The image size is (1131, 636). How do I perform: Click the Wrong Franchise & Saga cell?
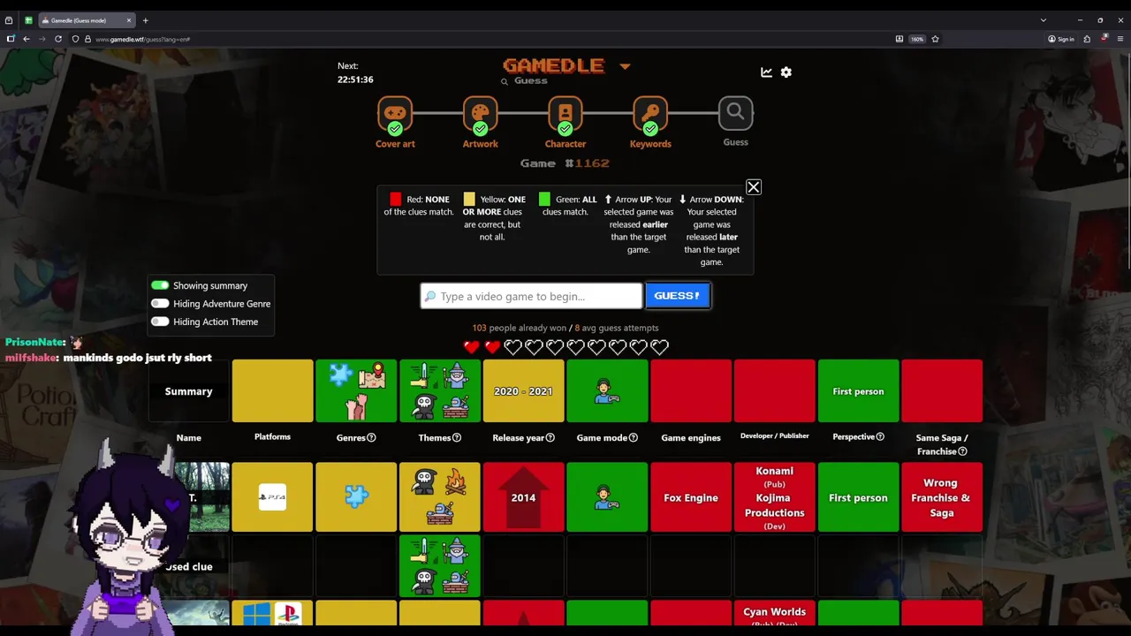(x=942, y=497)
